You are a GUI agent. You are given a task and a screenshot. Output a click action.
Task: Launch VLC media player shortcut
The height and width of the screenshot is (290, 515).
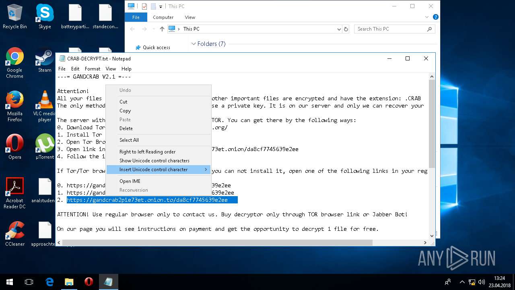pyautogui.click(x=45, y=107)
